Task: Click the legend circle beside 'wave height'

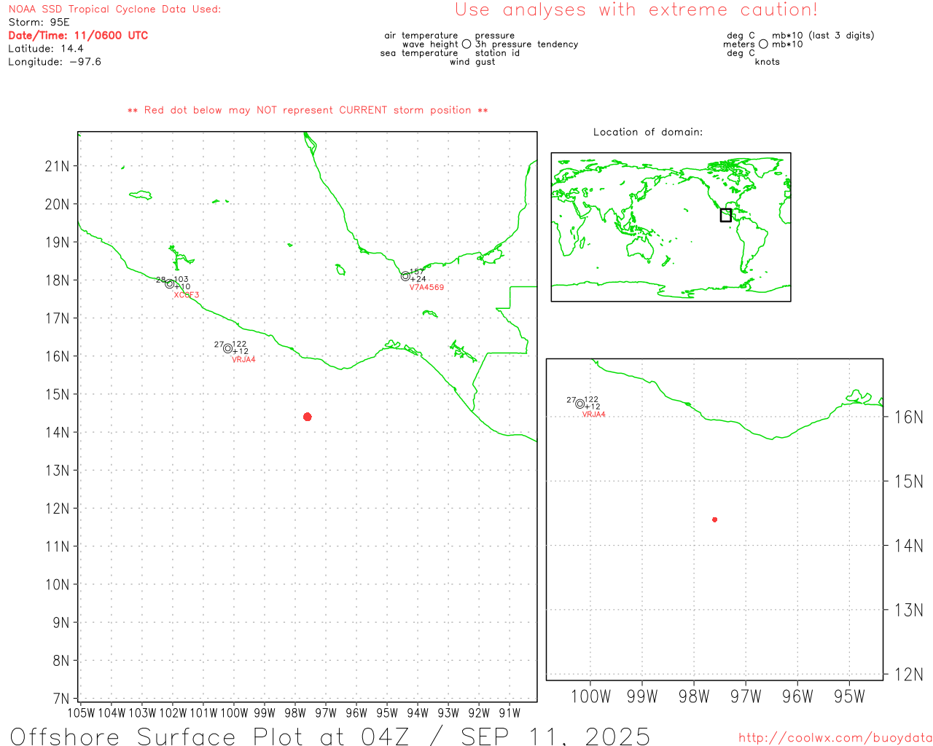Action: click(x=466, y=44)
